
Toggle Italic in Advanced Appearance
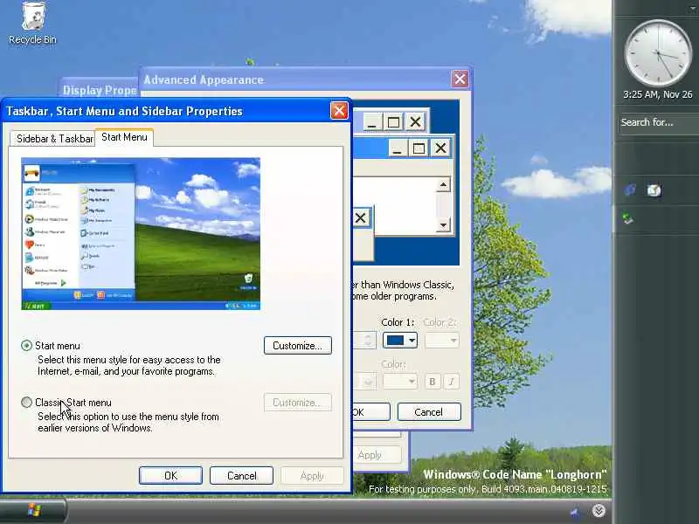pos(451,382)
